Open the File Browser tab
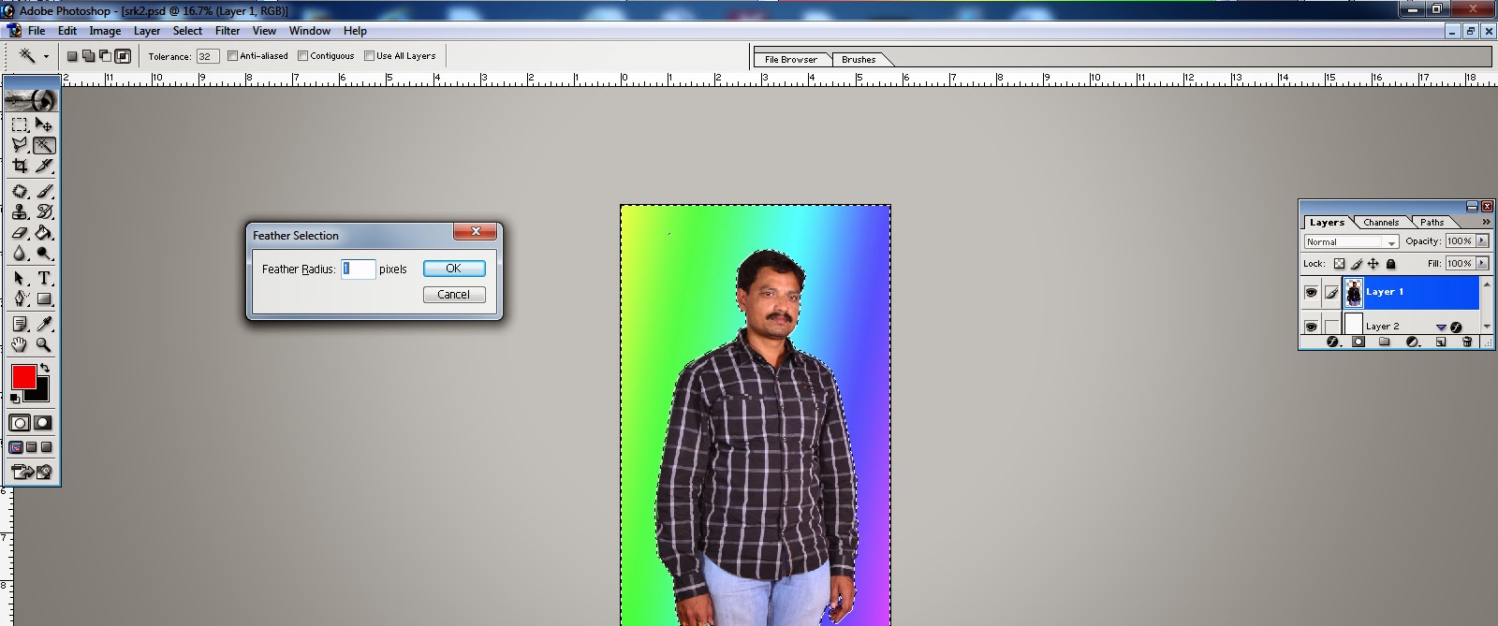This screenshot has height=626, width=1498. pyautogui.click(x=791, y=59)
